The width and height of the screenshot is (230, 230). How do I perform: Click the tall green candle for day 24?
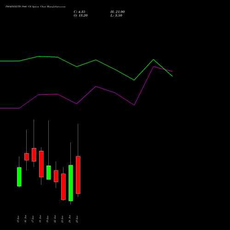[71, 183]
